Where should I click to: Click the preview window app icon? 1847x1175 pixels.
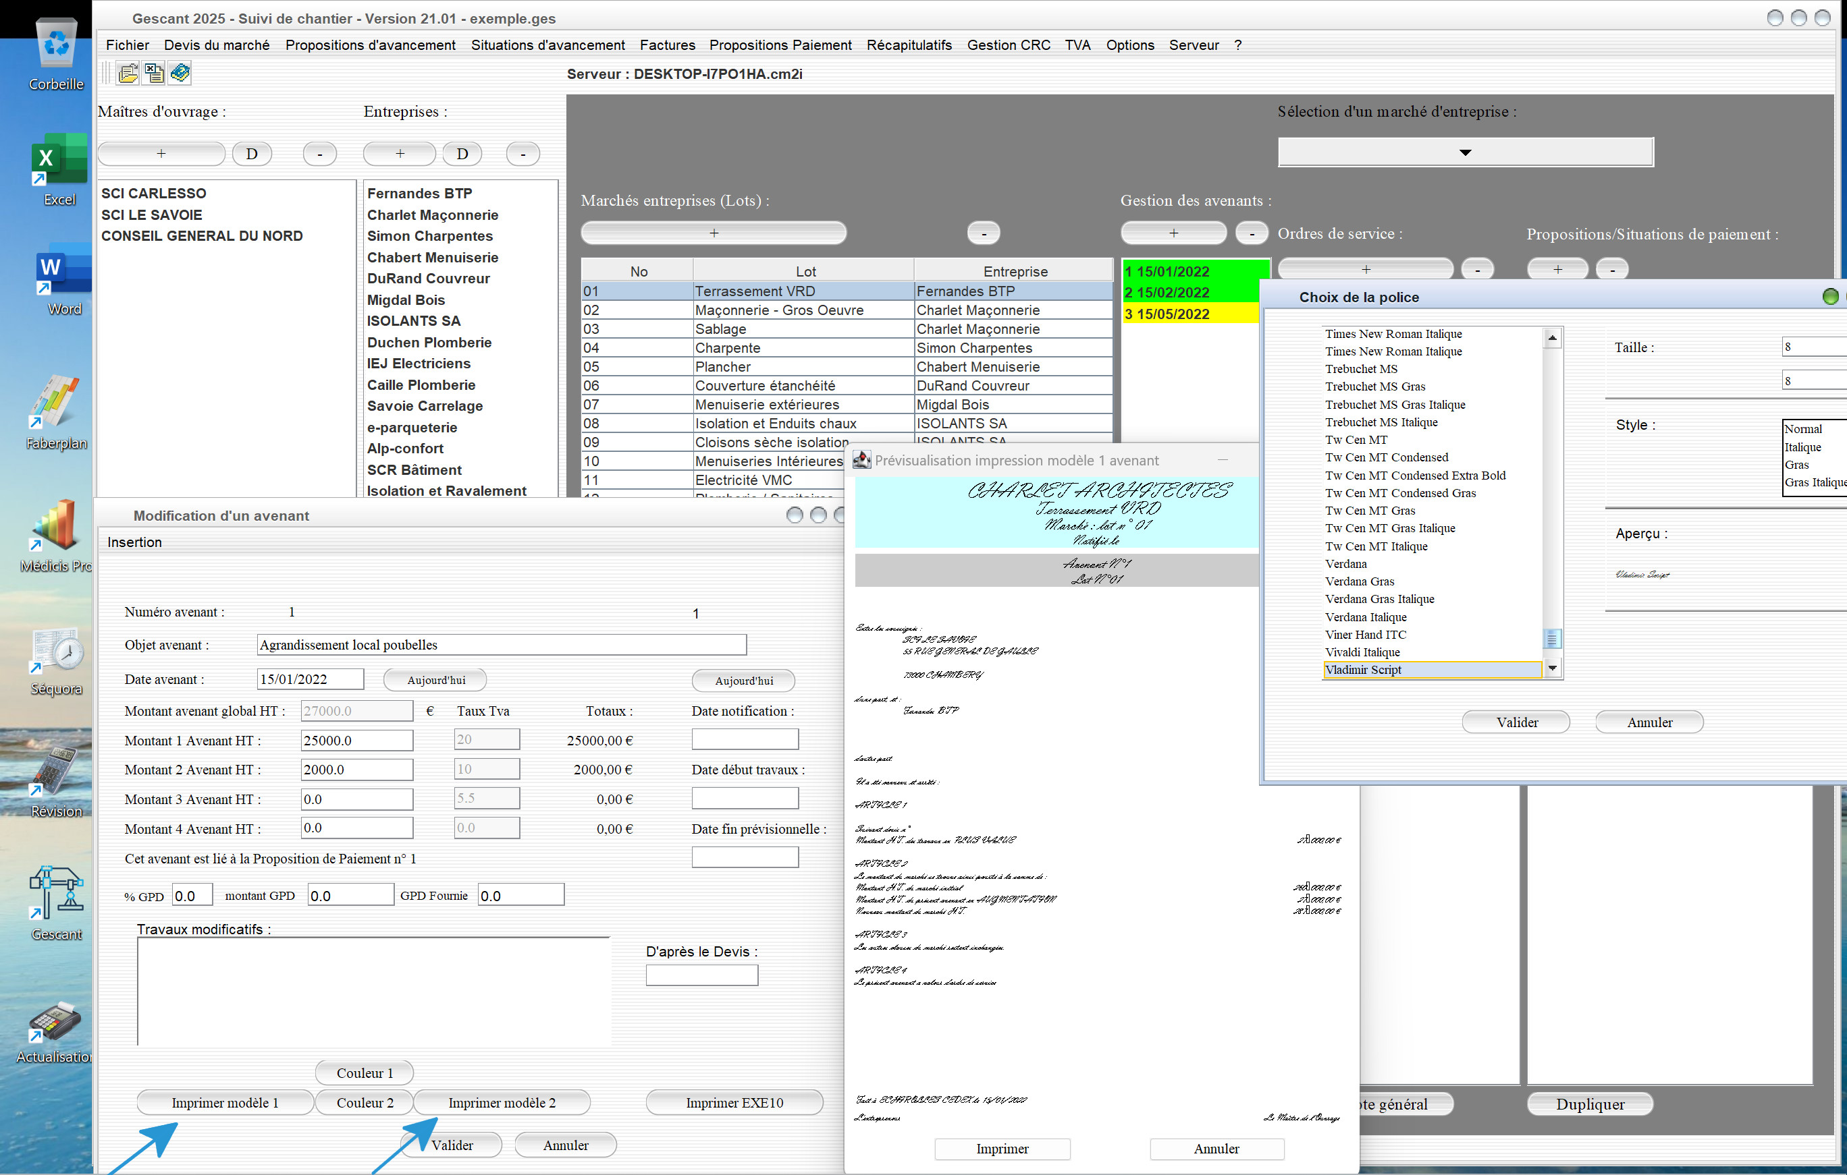pyautogui.click(x=861, y=460)
